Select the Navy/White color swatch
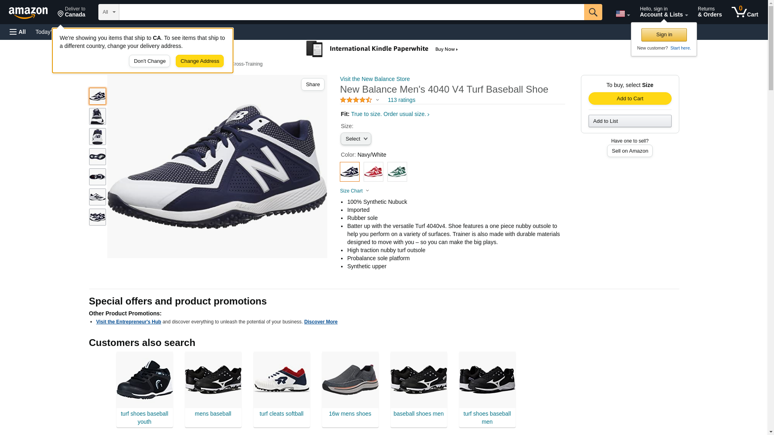The image size is (774, 435). click(x=350, y=172)
